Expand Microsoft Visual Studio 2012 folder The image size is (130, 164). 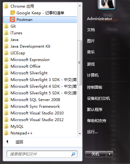(37, 120)
